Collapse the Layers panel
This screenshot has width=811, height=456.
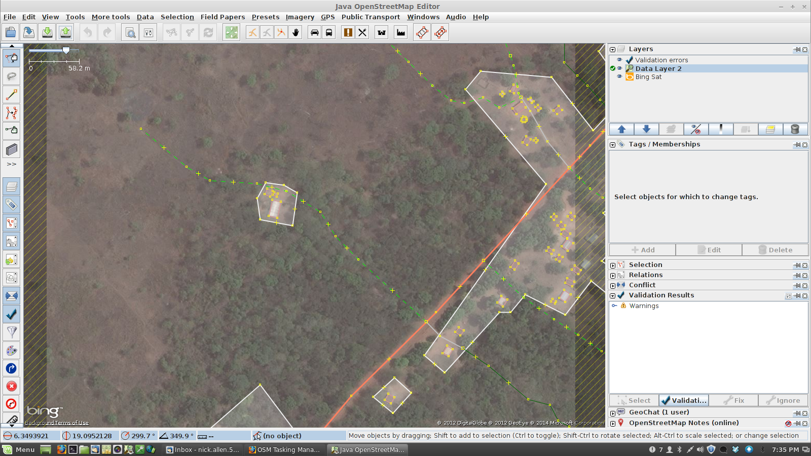coord(613,50)
